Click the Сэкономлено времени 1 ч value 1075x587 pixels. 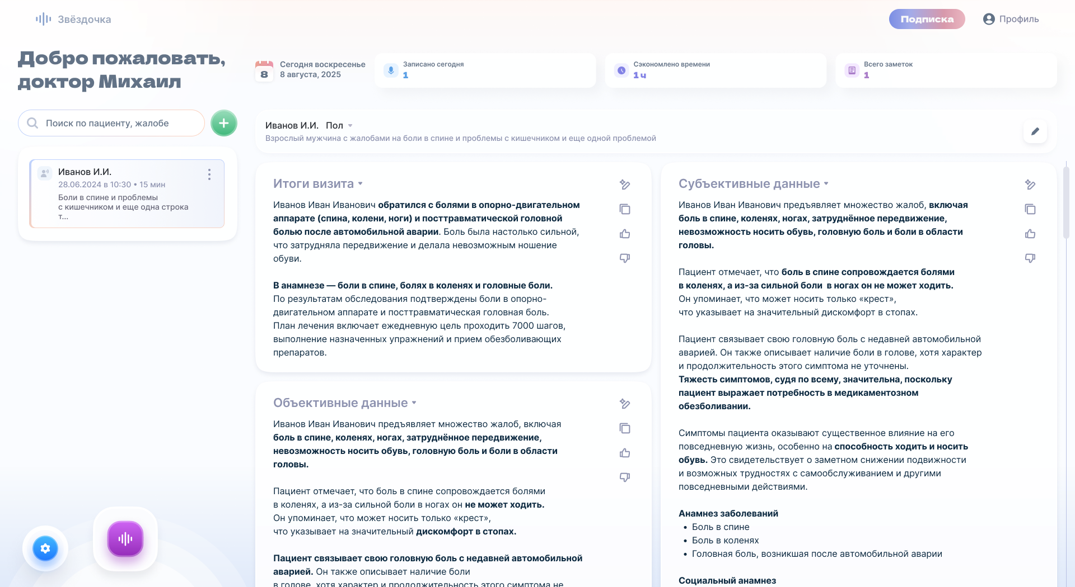tap(639, 75)
